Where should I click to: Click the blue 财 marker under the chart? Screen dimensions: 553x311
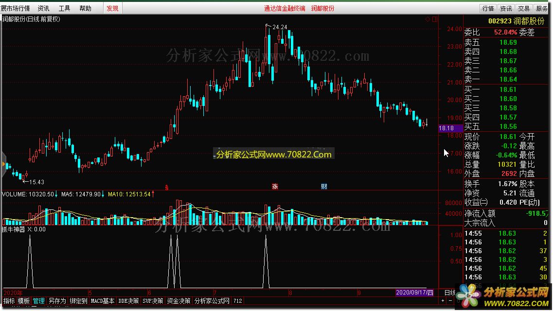[324, 186]
